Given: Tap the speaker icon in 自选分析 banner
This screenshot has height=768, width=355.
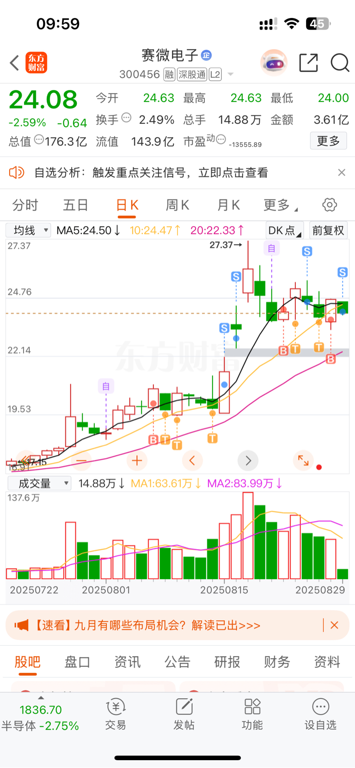Looking at the screenshot, I should point(17,172).
